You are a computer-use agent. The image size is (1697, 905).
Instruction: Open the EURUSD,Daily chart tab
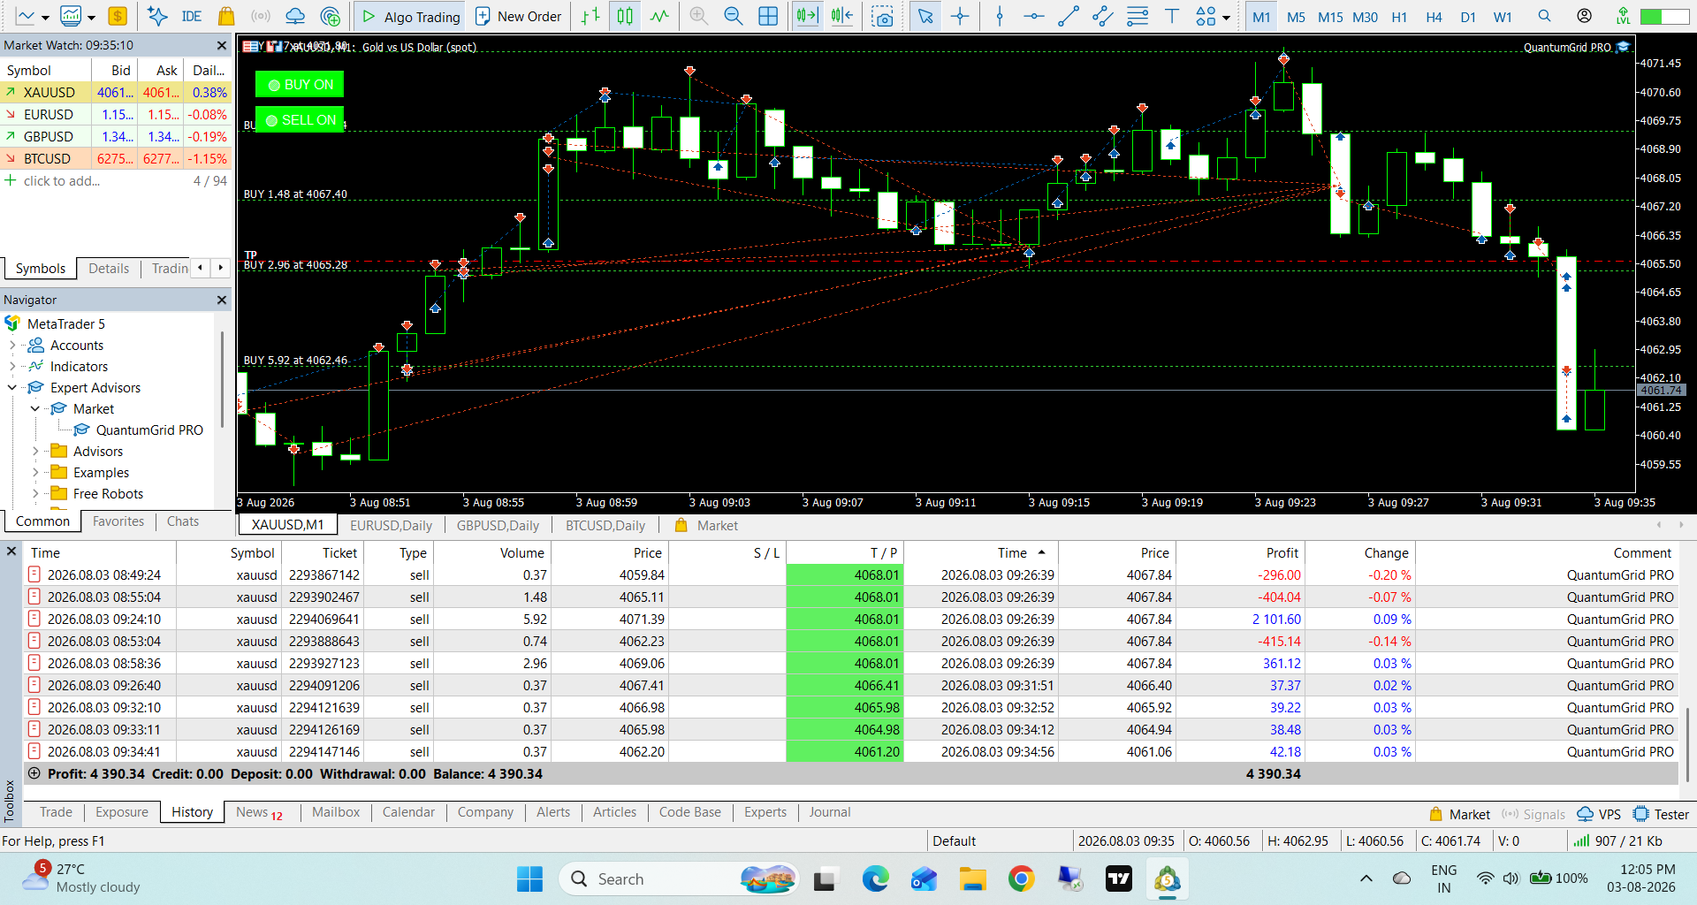point(391,525)
